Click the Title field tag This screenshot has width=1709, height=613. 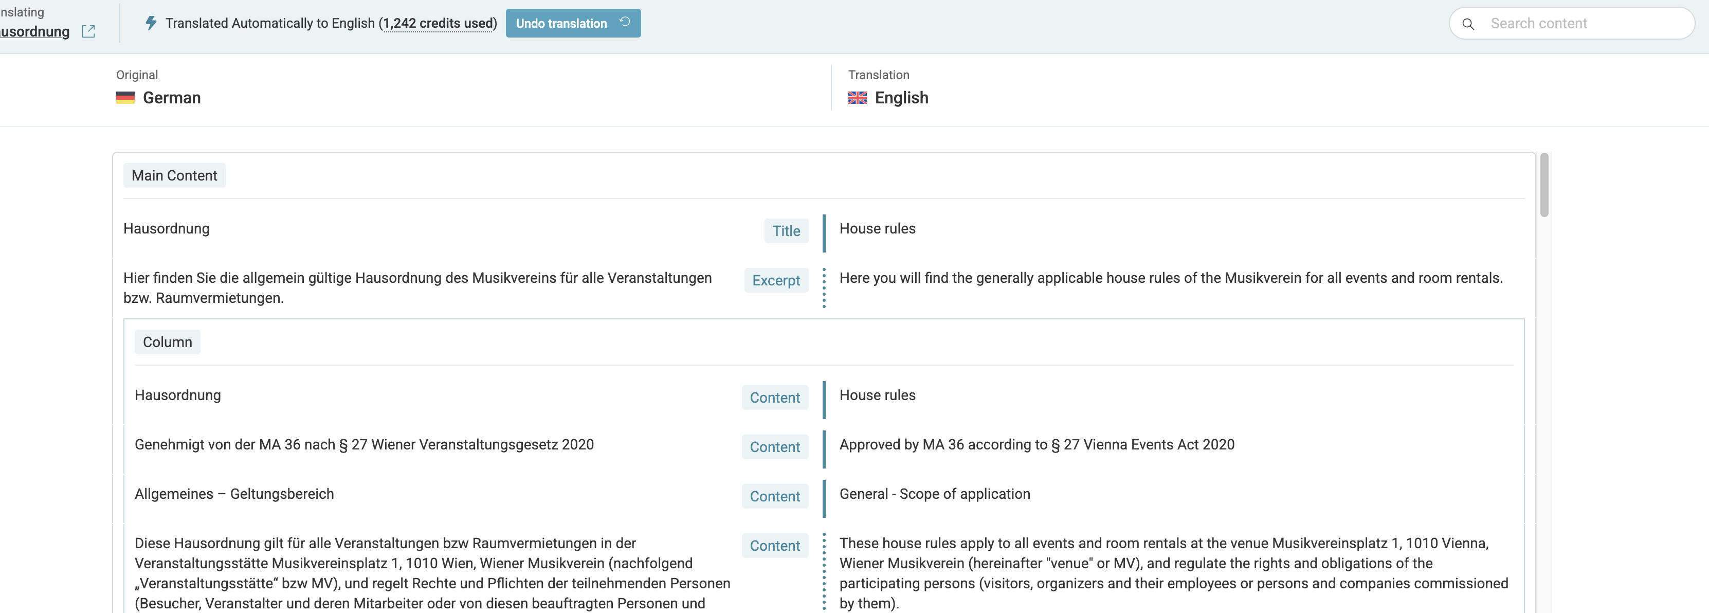786,231
